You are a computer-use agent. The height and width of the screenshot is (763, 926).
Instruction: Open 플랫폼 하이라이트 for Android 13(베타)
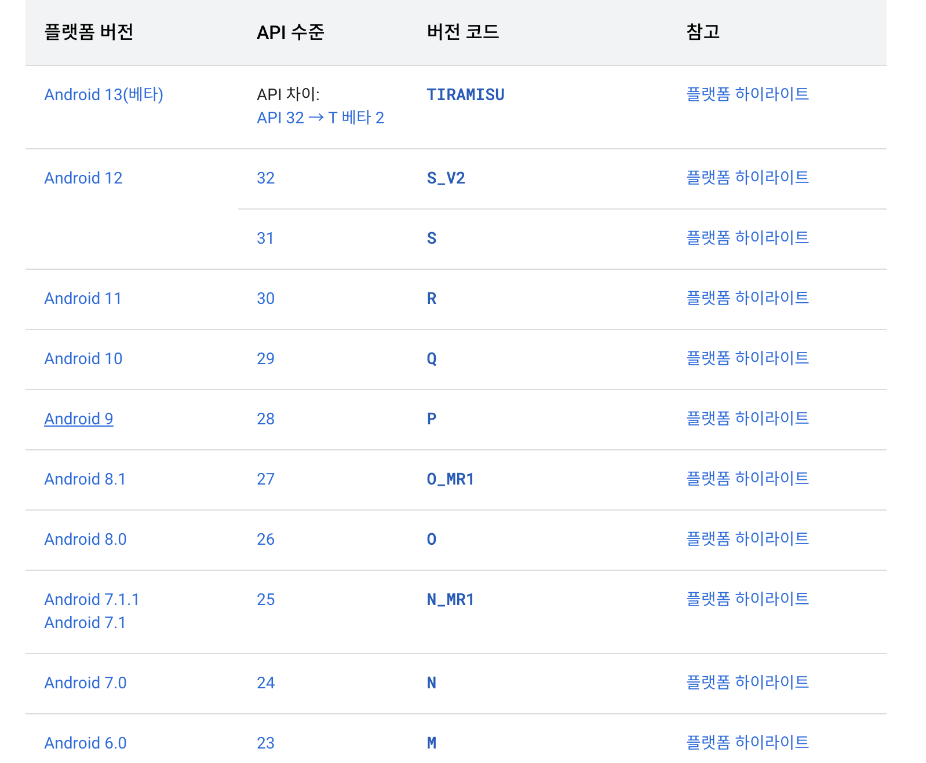pos(748,94)
